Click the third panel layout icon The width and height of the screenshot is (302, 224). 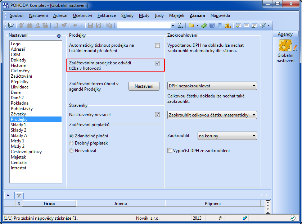(254, 25)
